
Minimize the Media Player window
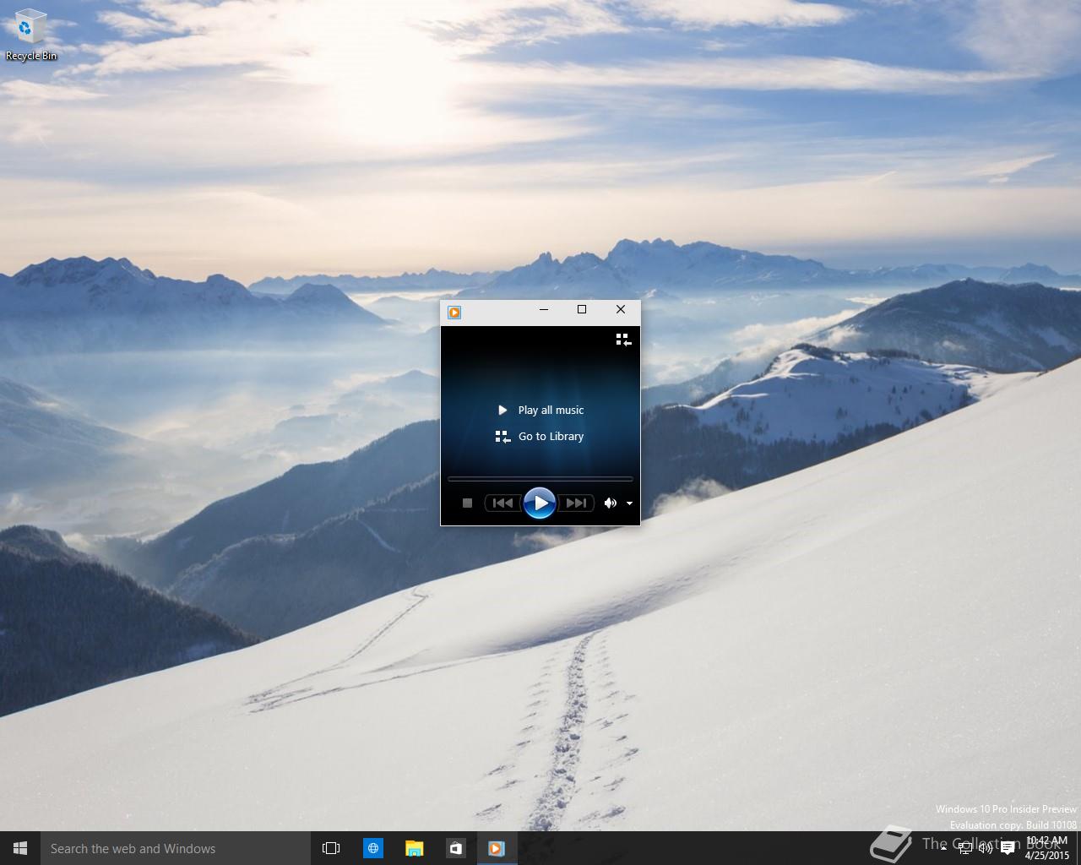(x=543, y=310)
